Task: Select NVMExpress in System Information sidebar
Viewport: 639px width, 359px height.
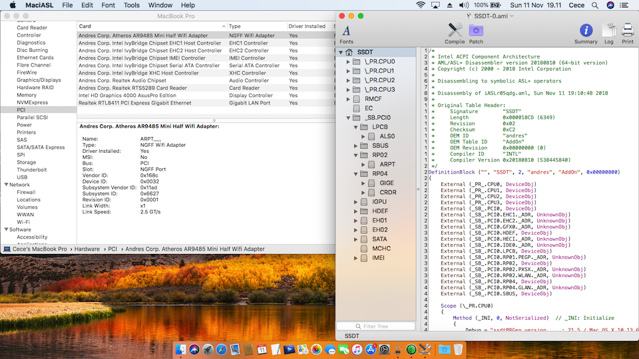Action: coord(32,102)
